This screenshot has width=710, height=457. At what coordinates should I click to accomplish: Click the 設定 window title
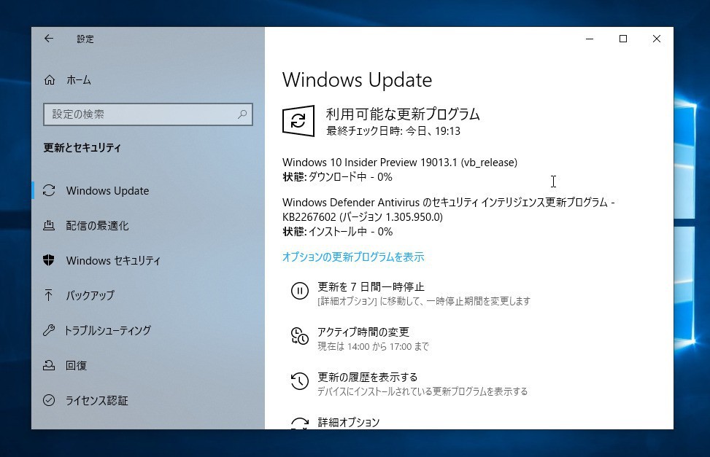pos(85,39)
